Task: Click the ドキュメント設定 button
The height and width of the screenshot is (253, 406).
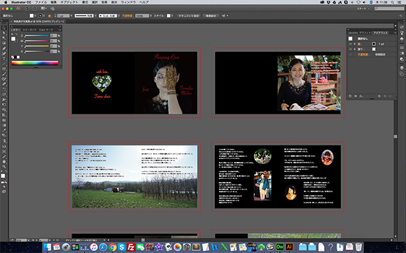Action: pyautogui.click(x=189, y=16)
